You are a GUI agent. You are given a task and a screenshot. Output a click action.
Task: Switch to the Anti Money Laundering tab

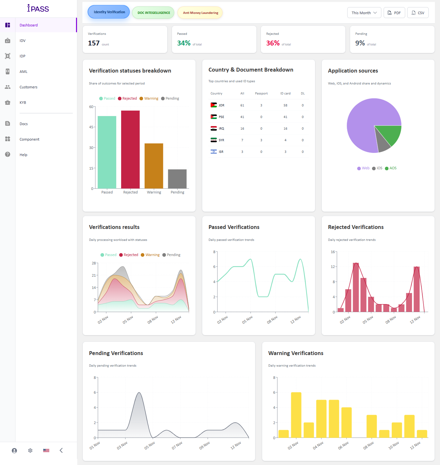200,13
